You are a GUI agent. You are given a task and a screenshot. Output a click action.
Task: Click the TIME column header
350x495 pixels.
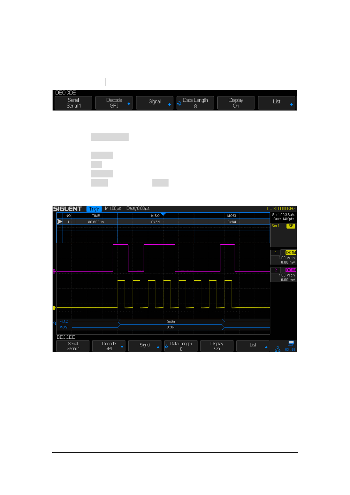pyautogui.click(x=96, y=216)
